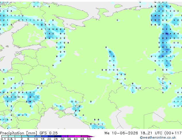Image resolution: width=182 pixels, height=140 pixels.
Task: Click the legend label '30'
Action: pyautogui.click(x=62, y=139)
